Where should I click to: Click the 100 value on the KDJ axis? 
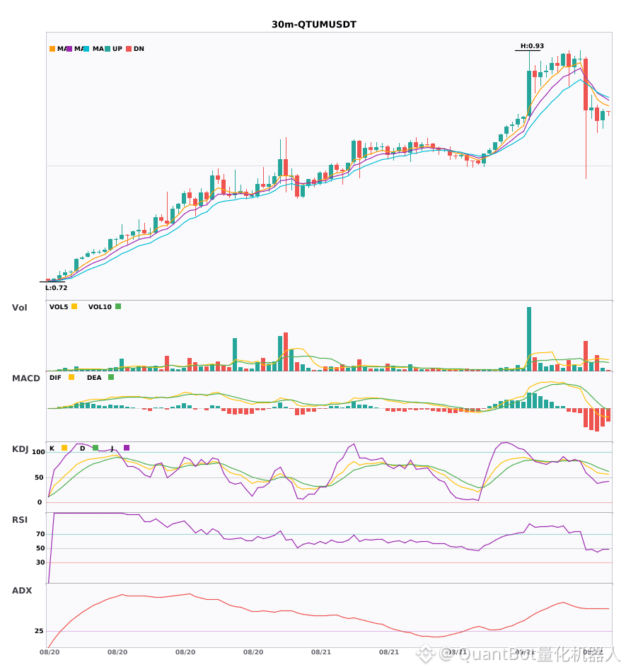tap(38, 452)
